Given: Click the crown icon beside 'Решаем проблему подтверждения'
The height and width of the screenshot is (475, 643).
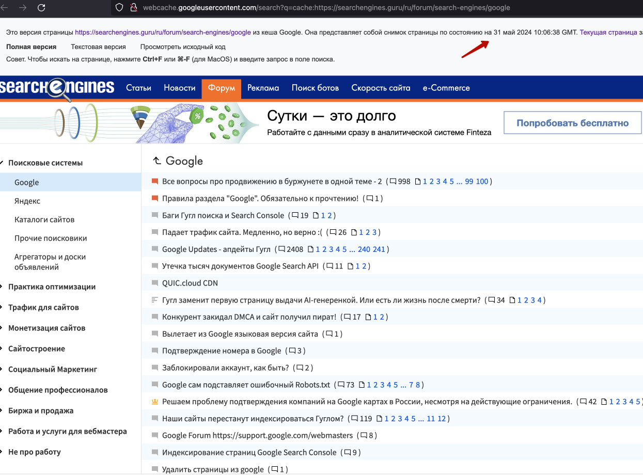Looking at the screenshot, I should pyautogui.click(x=155, y=402).
